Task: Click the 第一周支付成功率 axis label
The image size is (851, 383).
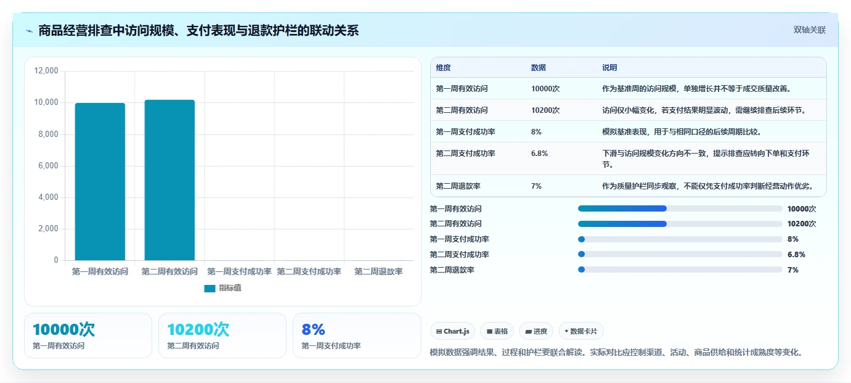Action: [239, 272]
